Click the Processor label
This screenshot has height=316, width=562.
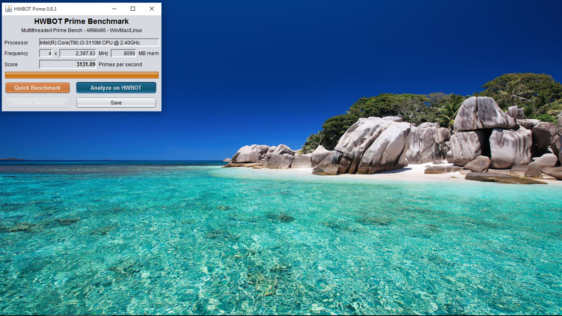(x=16, y=42)
